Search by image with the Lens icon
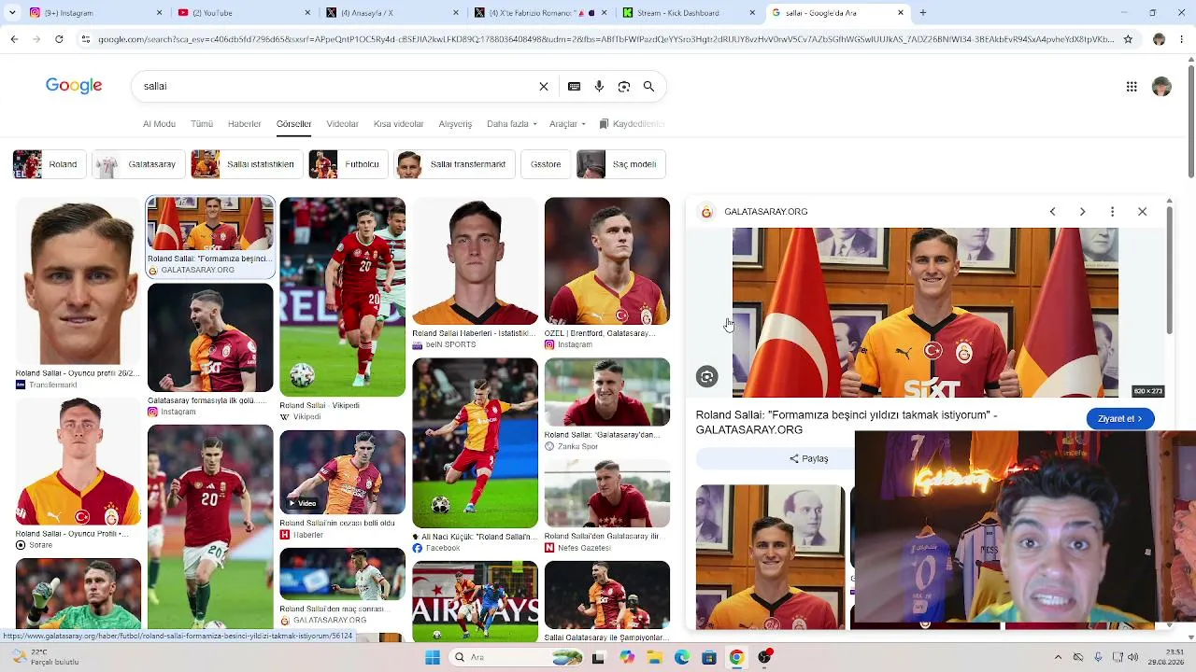1196x672 pixels. point(624,86)
